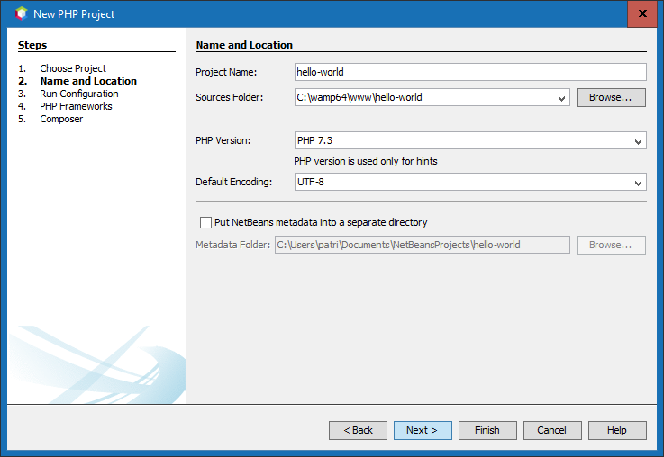Viewport: 664px width, 457px height.
Task: Click the disabled Metadata Folder field
Action: pyautogui.click(x=423, y=245)
